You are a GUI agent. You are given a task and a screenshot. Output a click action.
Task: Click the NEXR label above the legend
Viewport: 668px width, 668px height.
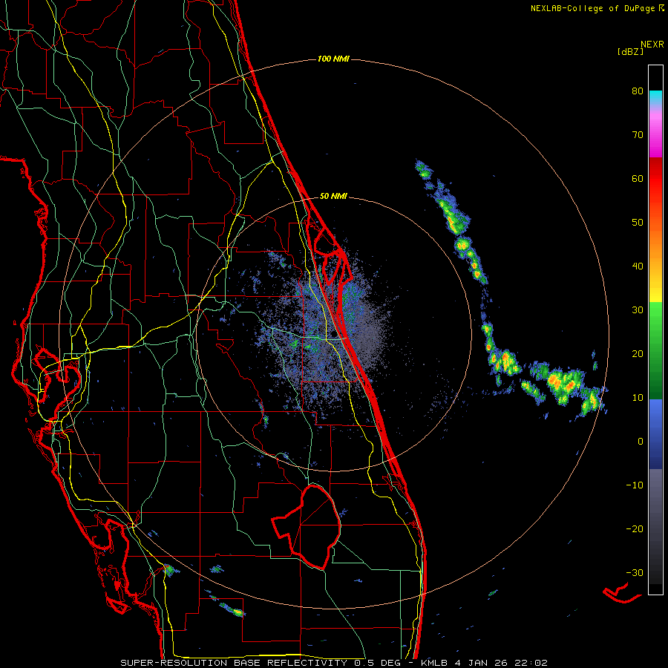click(652, 45)
